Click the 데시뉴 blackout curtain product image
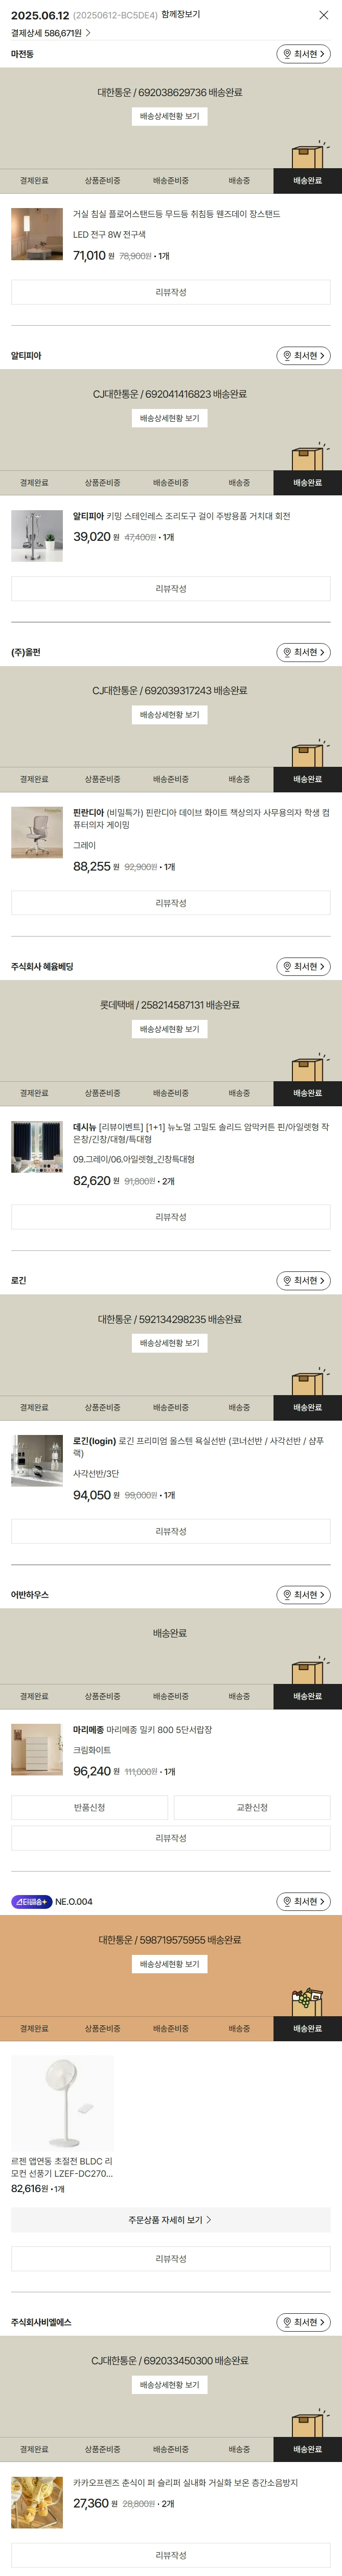 [x=37, y=1146]
